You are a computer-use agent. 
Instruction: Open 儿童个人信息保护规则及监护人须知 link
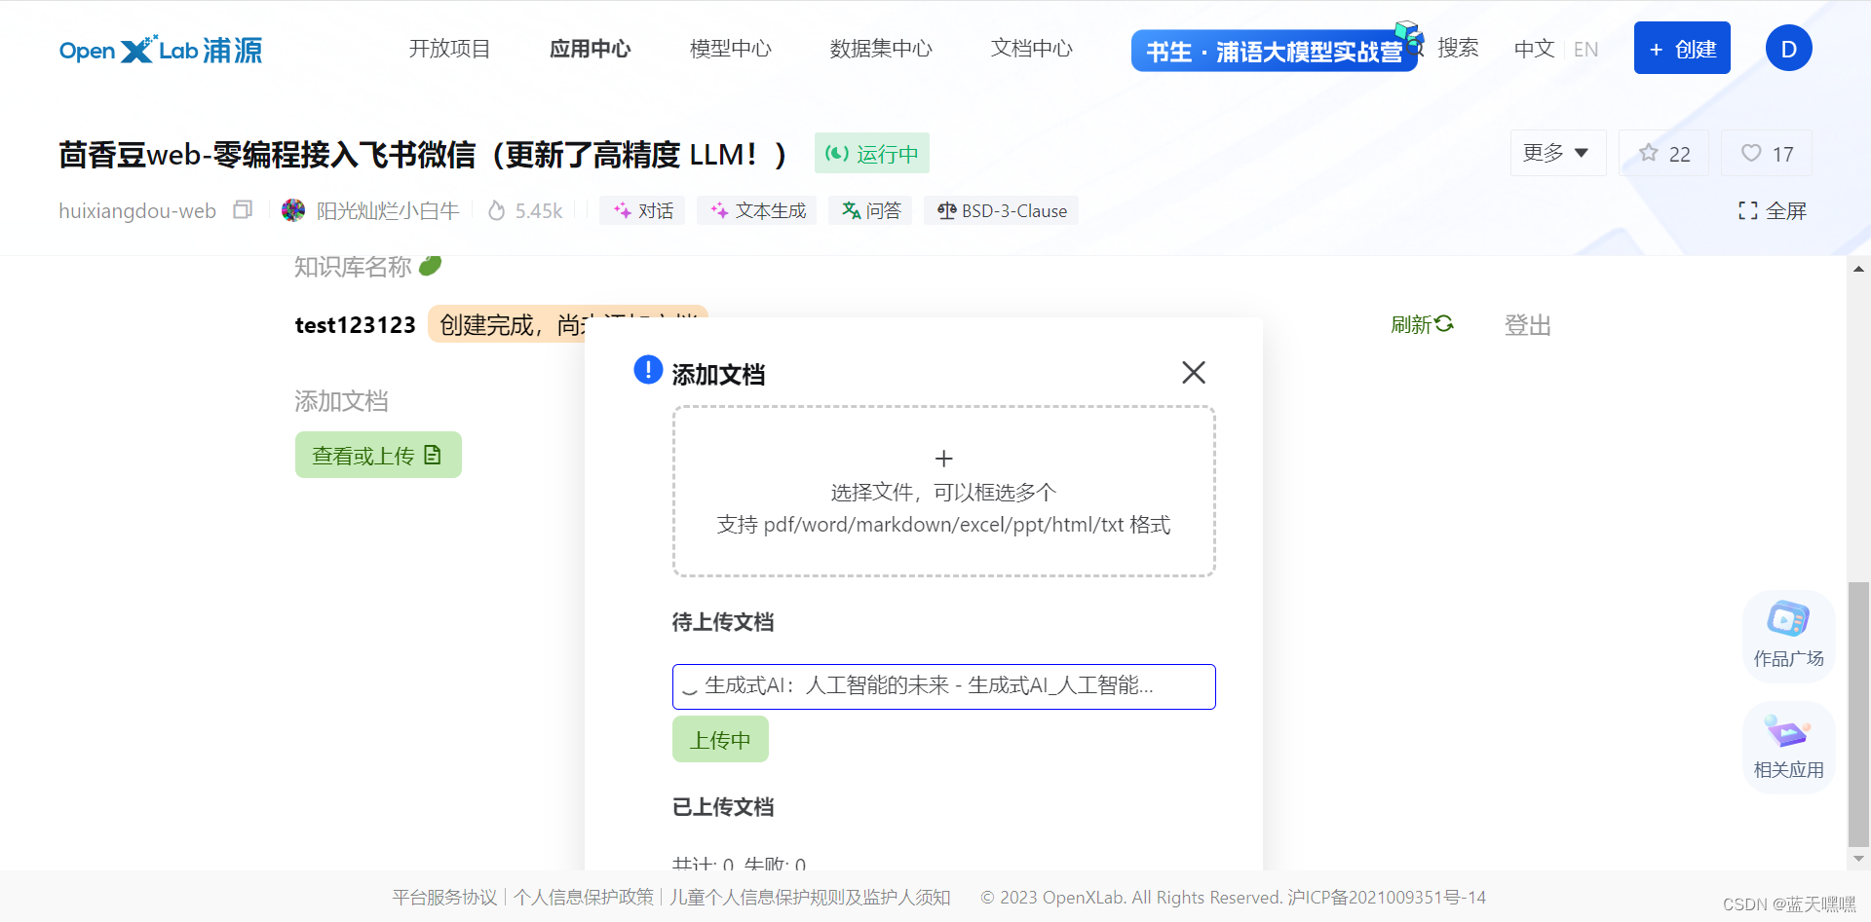tap(810, 897)
